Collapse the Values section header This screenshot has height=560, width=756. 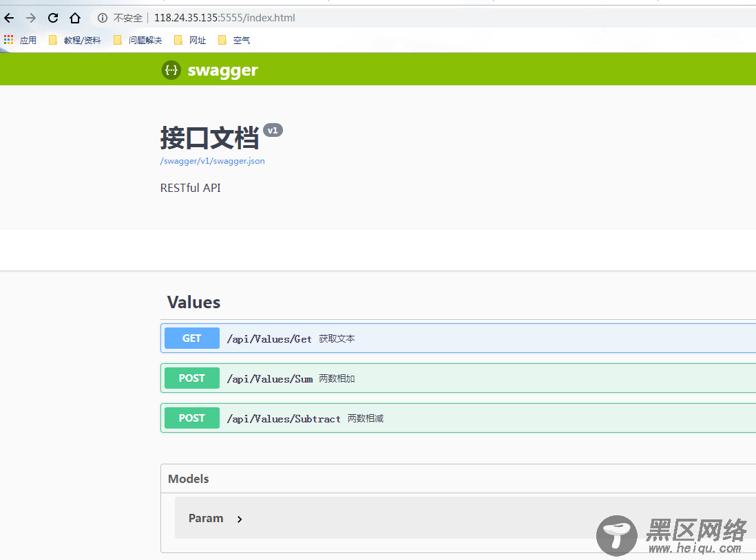pos(458,303)
